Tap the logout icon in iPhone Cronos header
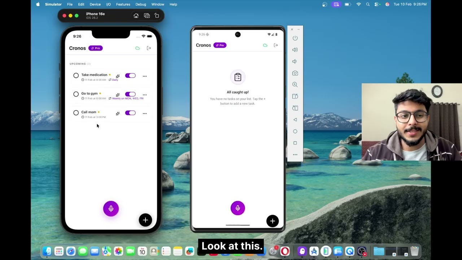 [149, 48]
